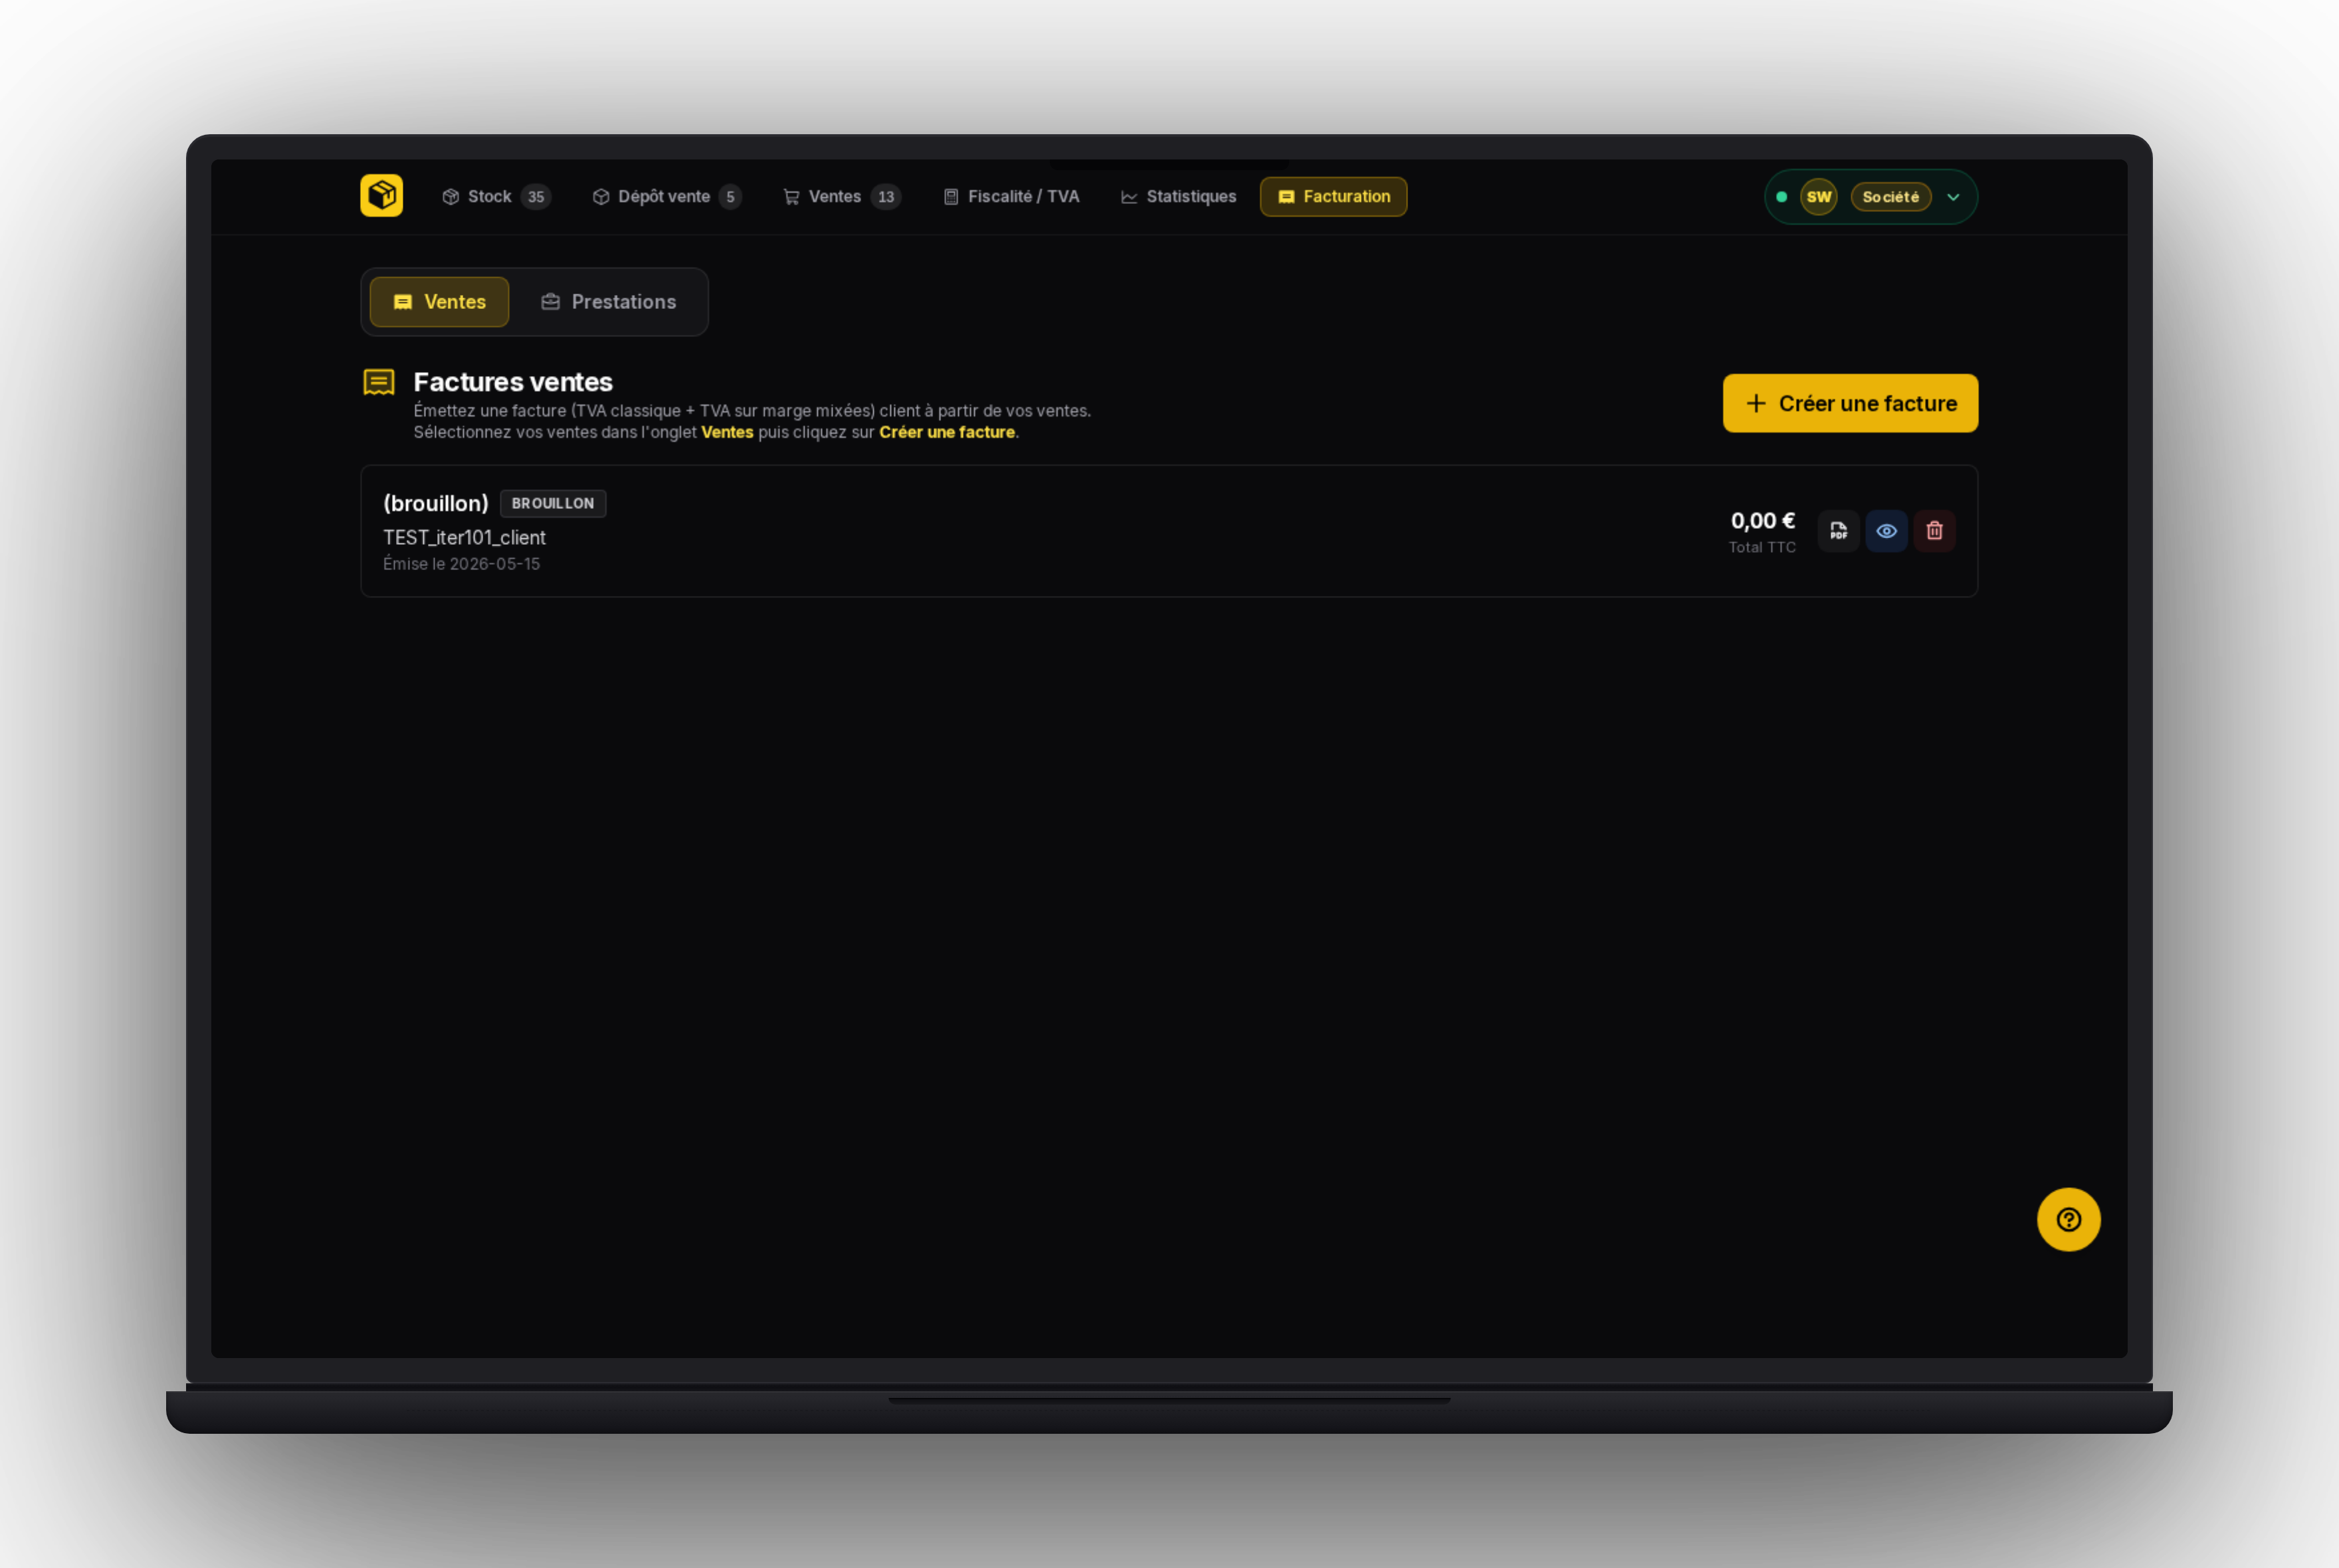2339x1568 pixels.
Task: Switch to the Ventes invoices sub-tab
Action: point(439,302)
